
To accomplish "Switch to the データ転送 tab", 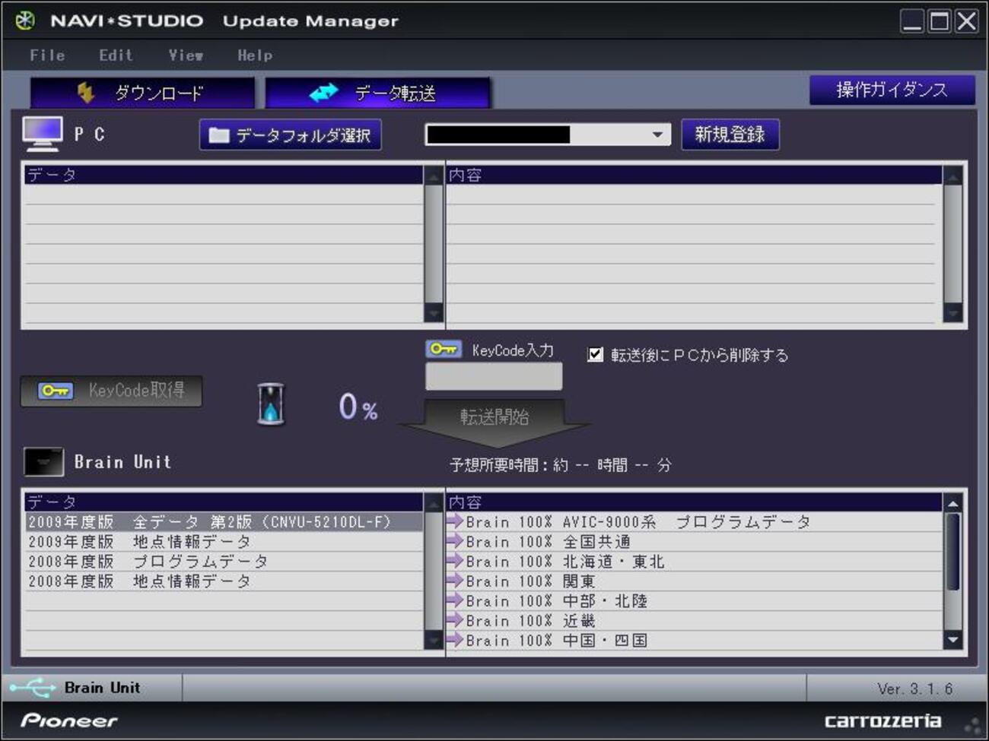I will pyautogui.click(x=377, y=93).
